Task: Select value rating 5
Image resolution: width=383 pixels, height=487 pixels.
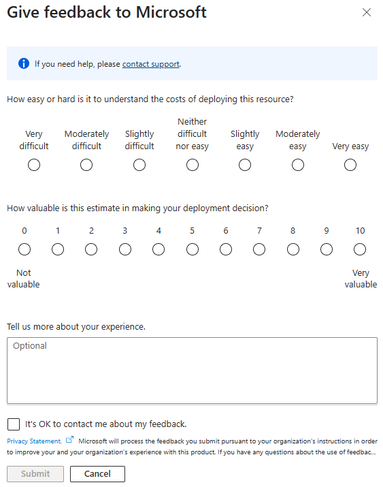Action: [193, 249]
